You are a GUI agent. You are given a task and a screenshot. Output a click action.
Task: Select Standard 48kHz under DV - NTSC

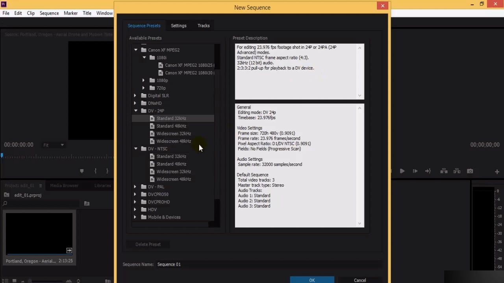[171, 164]
